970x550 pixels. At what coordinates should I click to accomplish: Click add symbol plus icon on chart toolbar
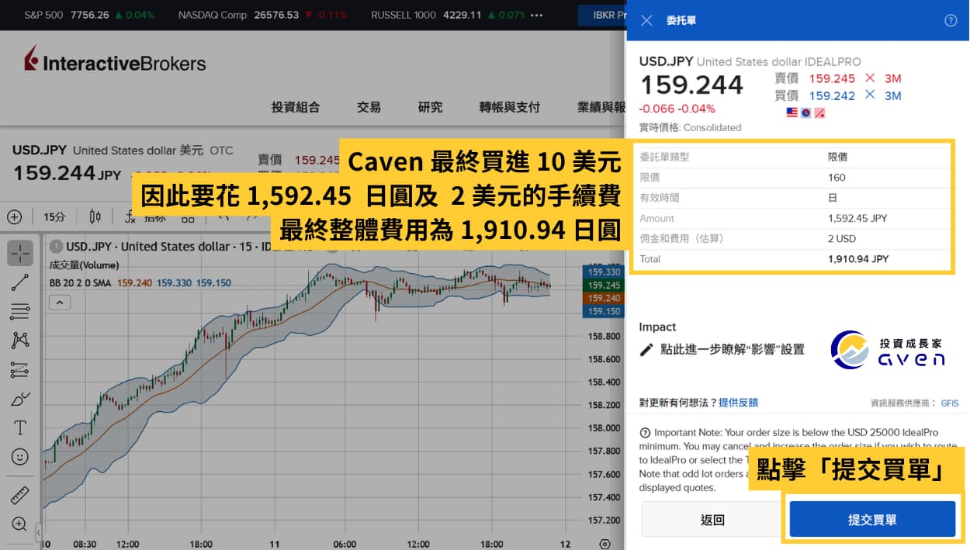pyautogui.click(x=14, y=216)
